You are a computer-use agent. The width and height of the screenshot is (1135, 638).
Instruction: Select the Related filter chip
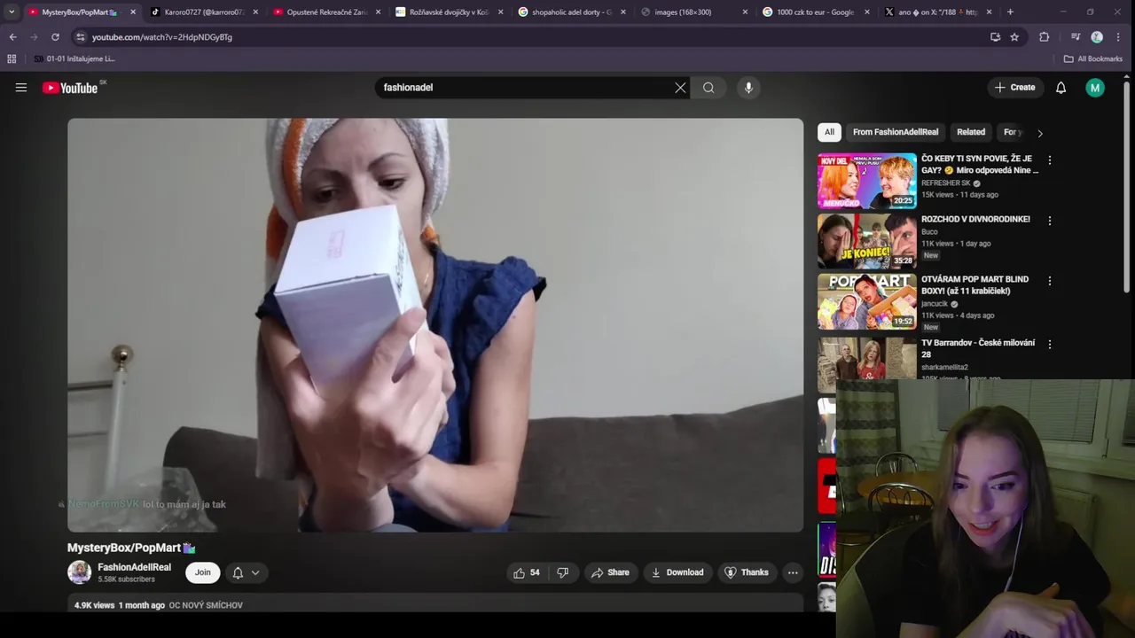pos(971,132)
